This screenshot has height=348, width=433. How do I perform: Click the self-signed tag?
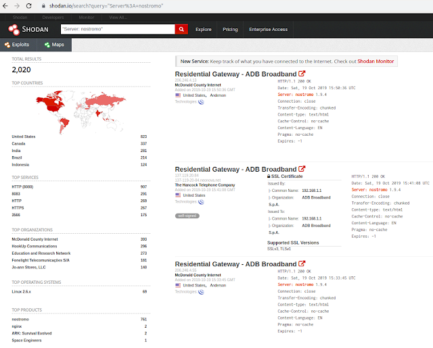[187, 216]
